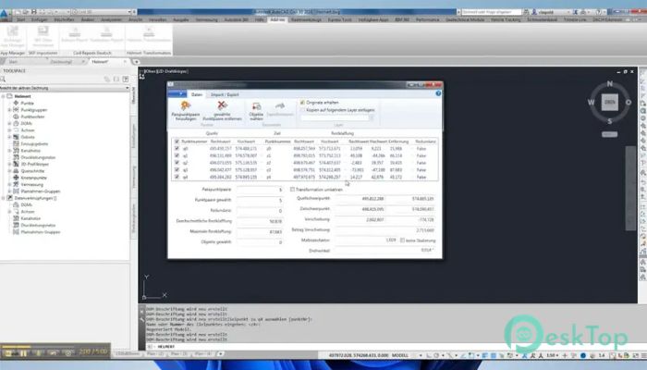The image size is (647, 370).
Task: Uncheck the point pair row q0
Action: (177, 147)
